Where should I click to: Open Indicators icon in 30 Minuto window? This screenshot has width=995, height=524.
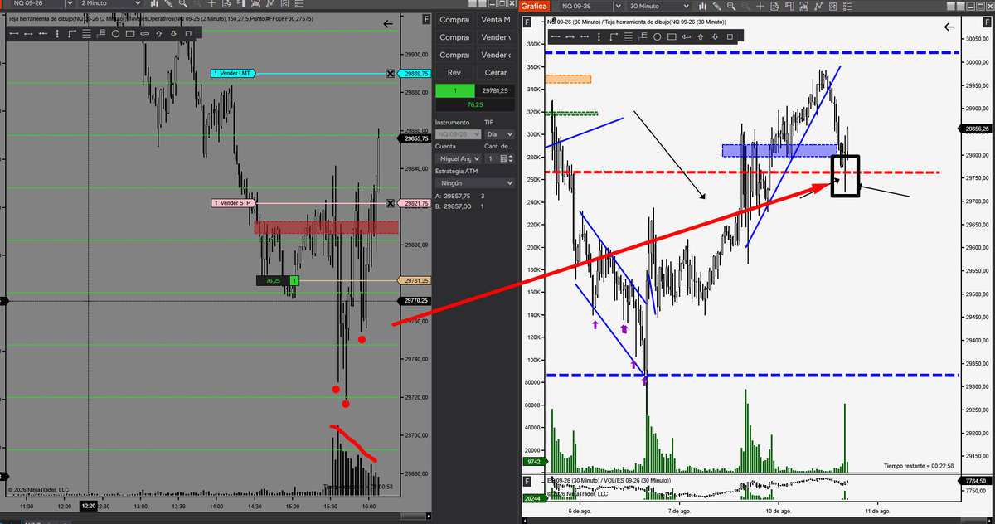pos(818,7)
